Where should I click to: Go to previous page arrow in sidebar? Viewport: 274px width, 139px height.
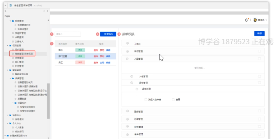click(x=44, y=11)
